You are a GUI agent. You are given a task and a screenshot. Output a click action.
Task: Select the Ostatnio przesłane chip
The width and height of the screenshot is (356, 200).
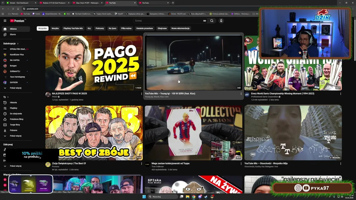coord(144,28)
